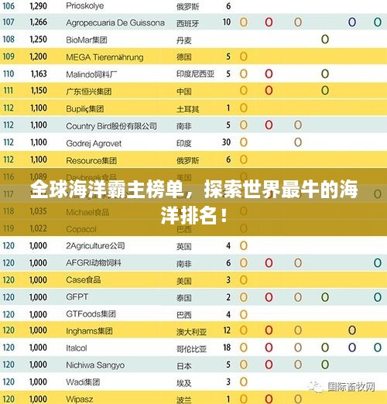
Task: Click the teal circle in AFGRI row
Action: [378, 263]
